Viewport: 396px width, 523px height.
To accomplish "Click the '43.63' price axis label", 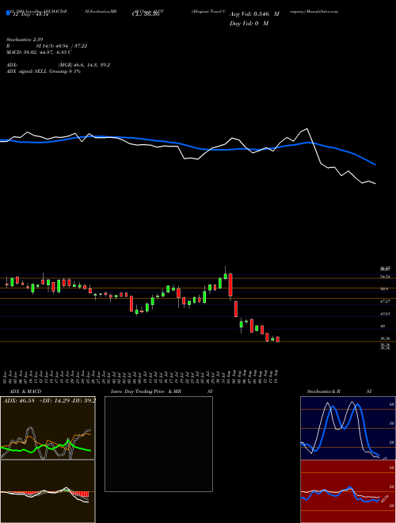I will pos(385,314).
